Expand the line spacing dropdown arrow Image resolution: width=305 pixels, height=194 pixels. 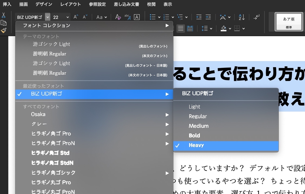(211, 29)
